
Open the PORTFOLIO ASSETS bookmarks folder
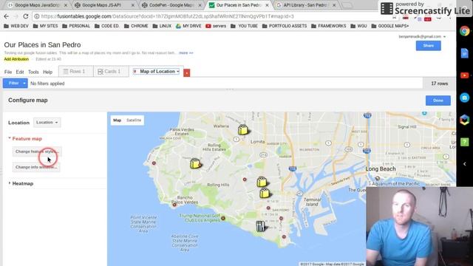[x=284, y=26]
